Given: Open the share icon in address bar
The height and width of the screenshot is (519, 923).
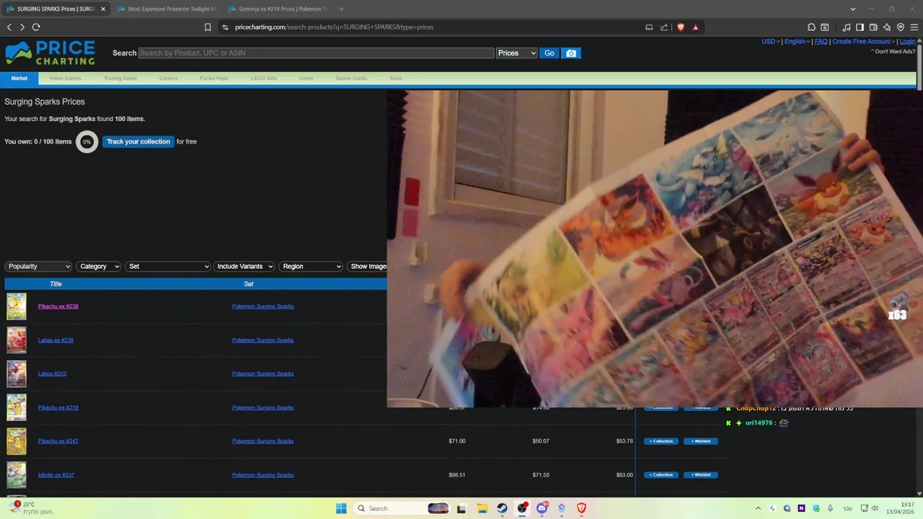Looking at the screenshot, I should pos(664,27).
